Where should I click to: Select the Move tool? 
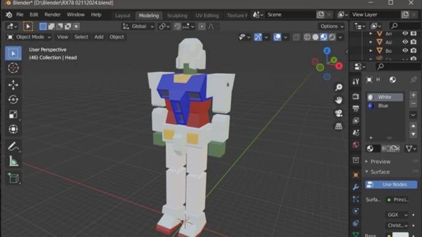(x=13, y=85)
